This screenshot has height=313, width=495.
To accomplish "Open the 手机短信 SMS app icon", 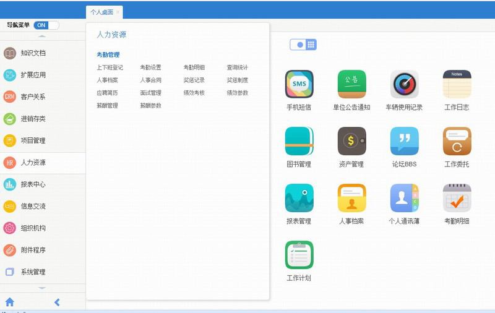I will point(299,84).
